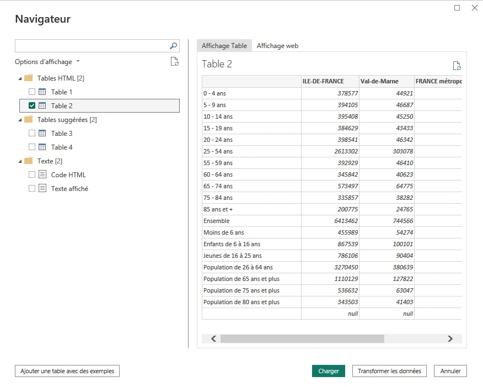Click the Table 3 table icon

(42, 134)
